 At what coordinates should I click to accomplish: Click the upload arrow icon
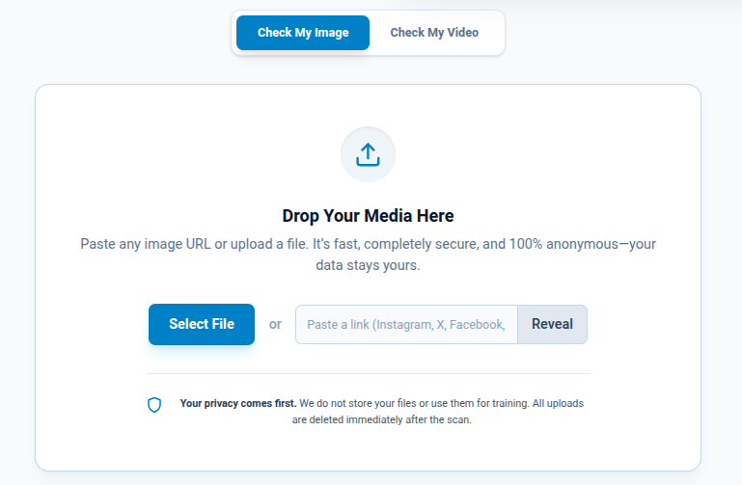pyautogui.click(x=368, y=154)
